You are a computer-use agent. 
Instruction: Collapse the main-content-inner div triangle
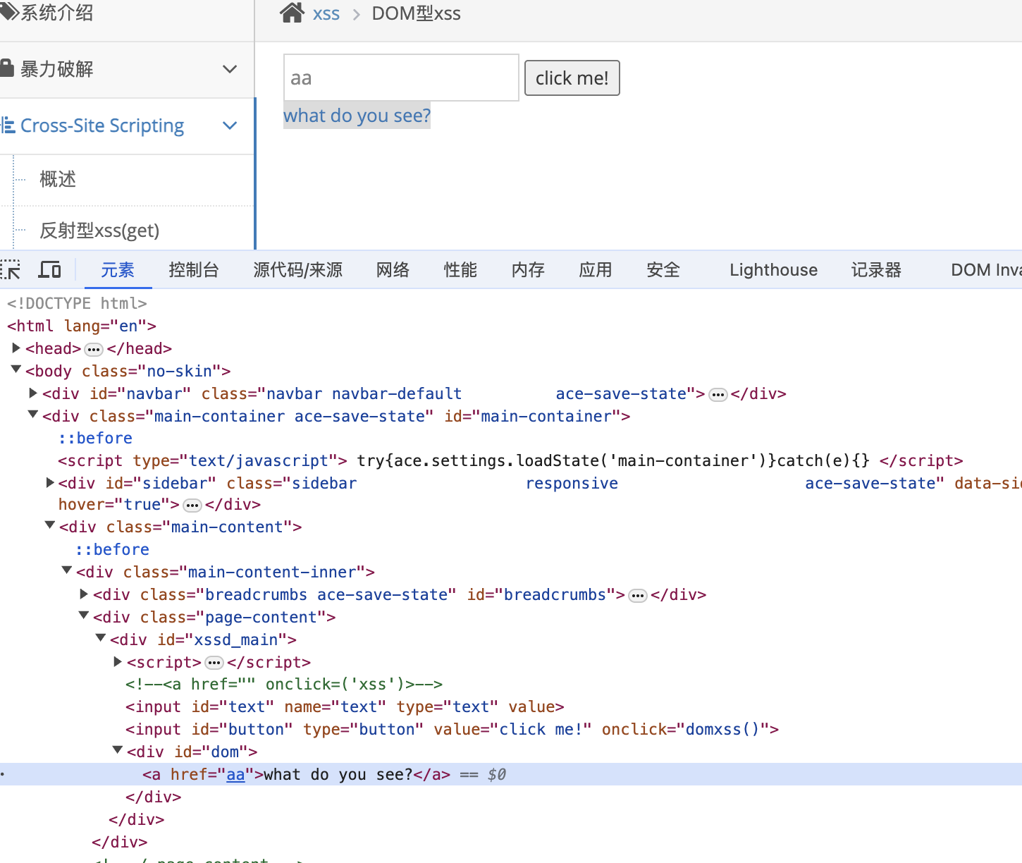pyautogui.click(x=67, y=570)
